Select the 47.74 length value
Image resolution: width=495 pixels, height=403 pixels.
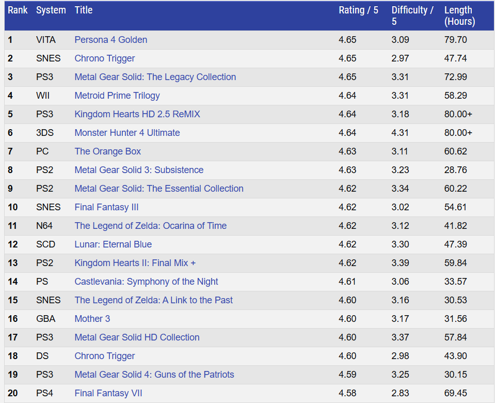click(x=456, y=58)
